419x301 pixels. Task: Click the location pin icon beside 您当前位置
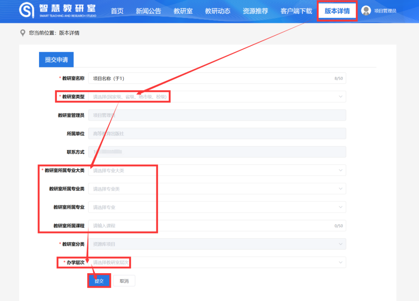click(23, 32)
